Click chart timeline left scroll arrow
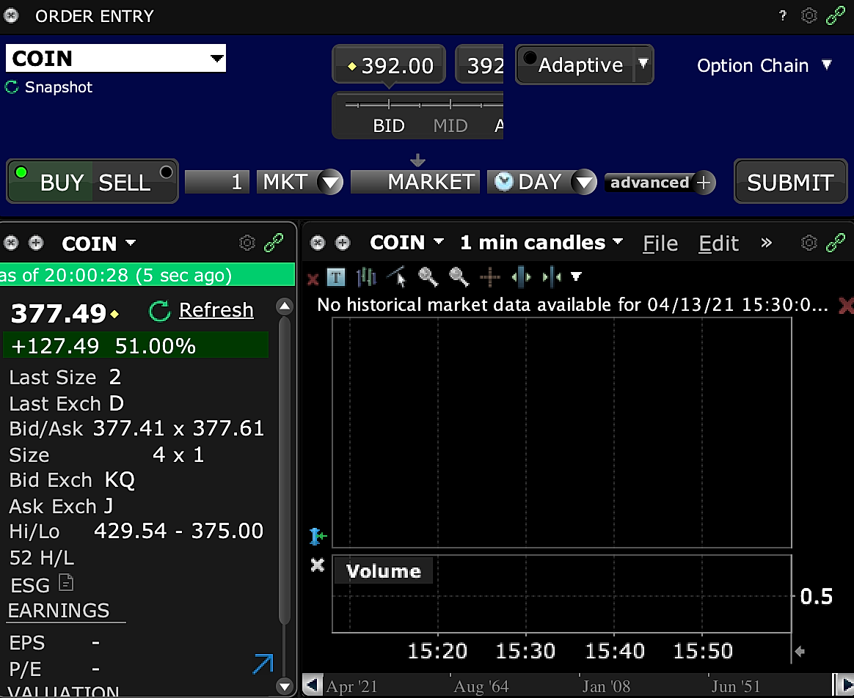Screen dimensions: 854x698 coord(312,684)
